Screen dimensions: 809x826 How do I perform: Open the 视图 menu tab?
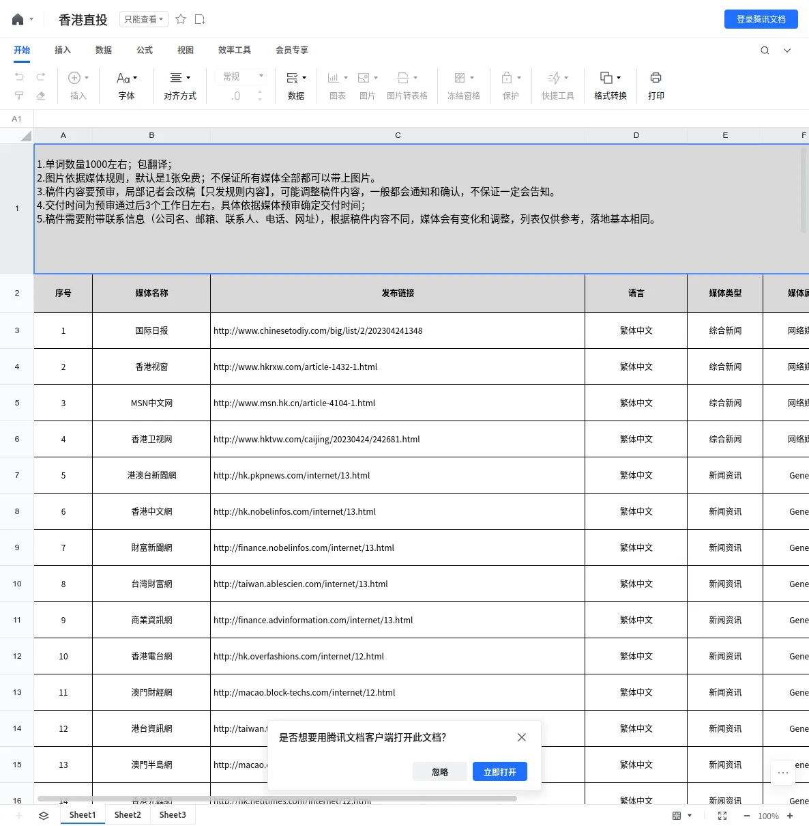[186, 50]
